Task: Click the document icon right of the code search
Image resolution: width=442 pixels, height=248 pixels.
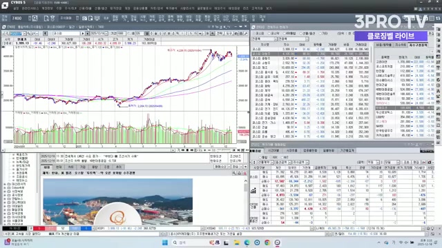Action: tap(46, 19)
